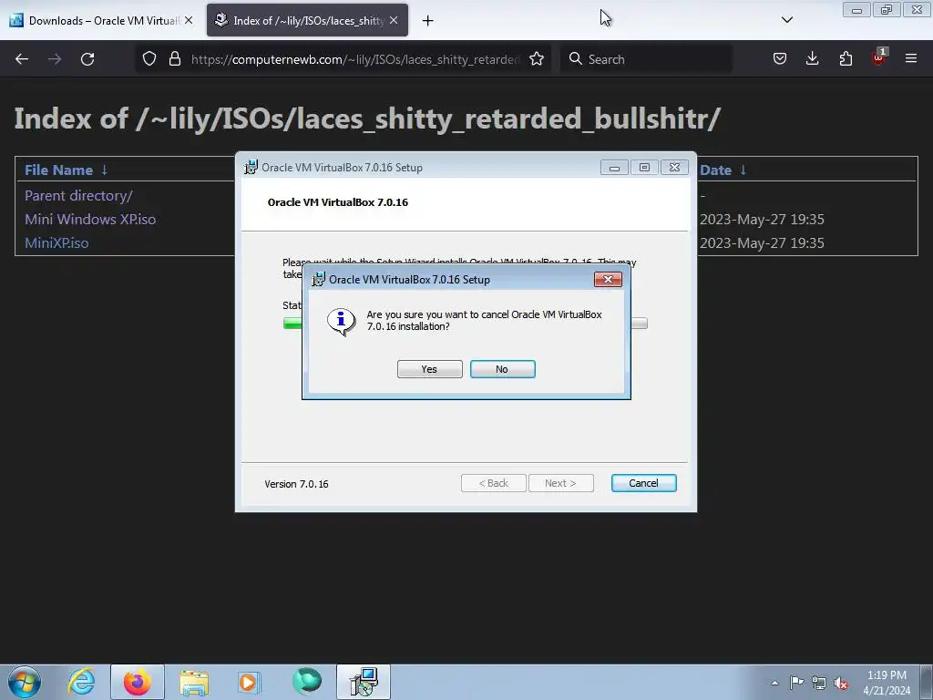Open the Extensions puzzle icon

[x=846, y=58]
